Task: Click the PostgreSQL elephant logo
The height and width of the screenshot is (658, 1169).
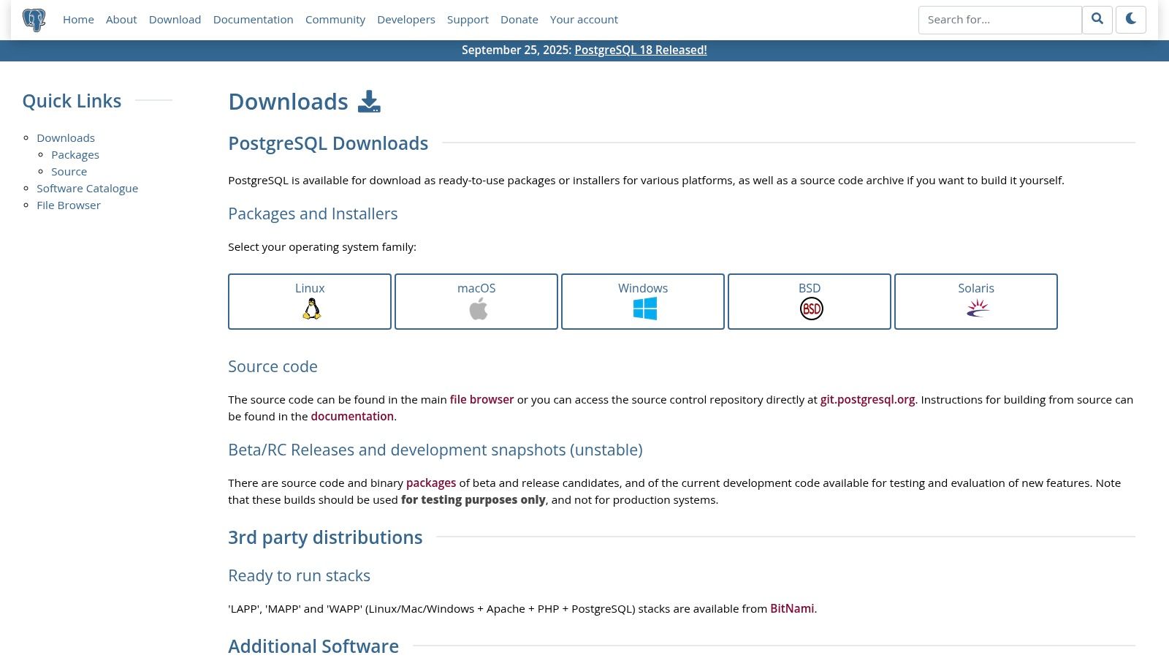Action: tap(34, 20)
